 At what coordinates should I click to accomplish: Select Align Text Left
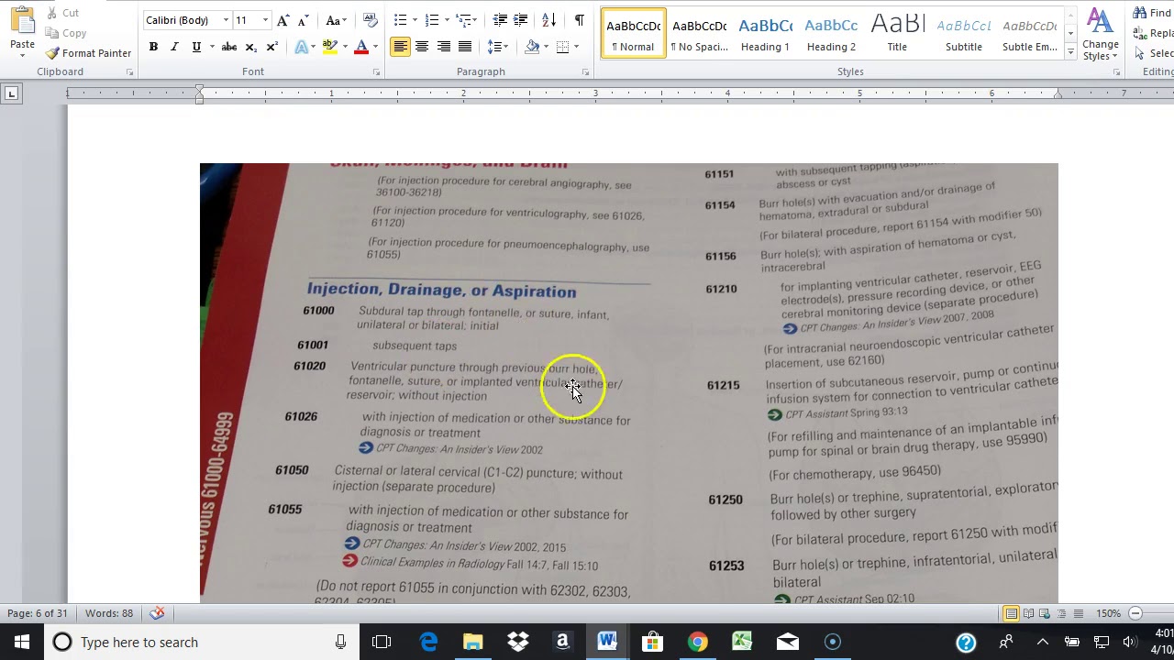click(x=401, y=47)
